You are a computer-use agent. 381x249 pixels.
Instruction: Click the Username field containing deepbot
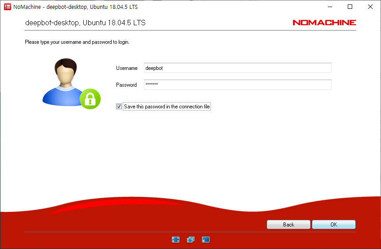click(237, 68)
